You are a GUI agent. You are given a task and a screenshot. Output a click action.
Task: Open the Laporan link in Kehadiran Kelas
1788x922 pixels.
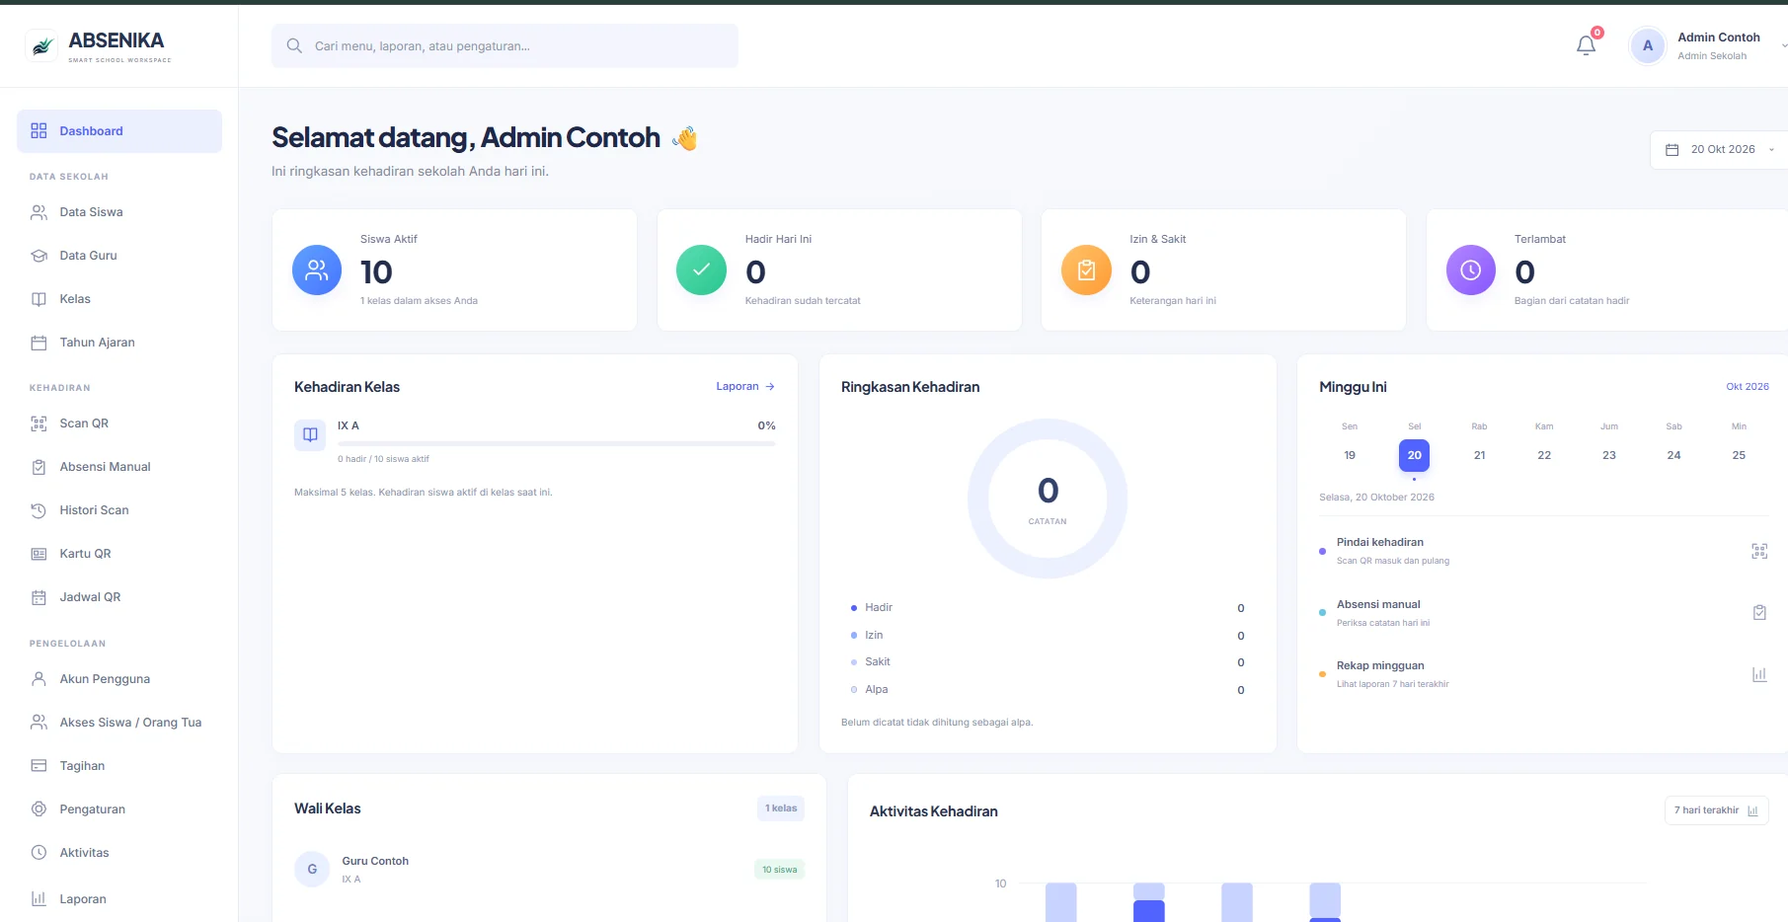pyautogui.click(x=745, y=386)
